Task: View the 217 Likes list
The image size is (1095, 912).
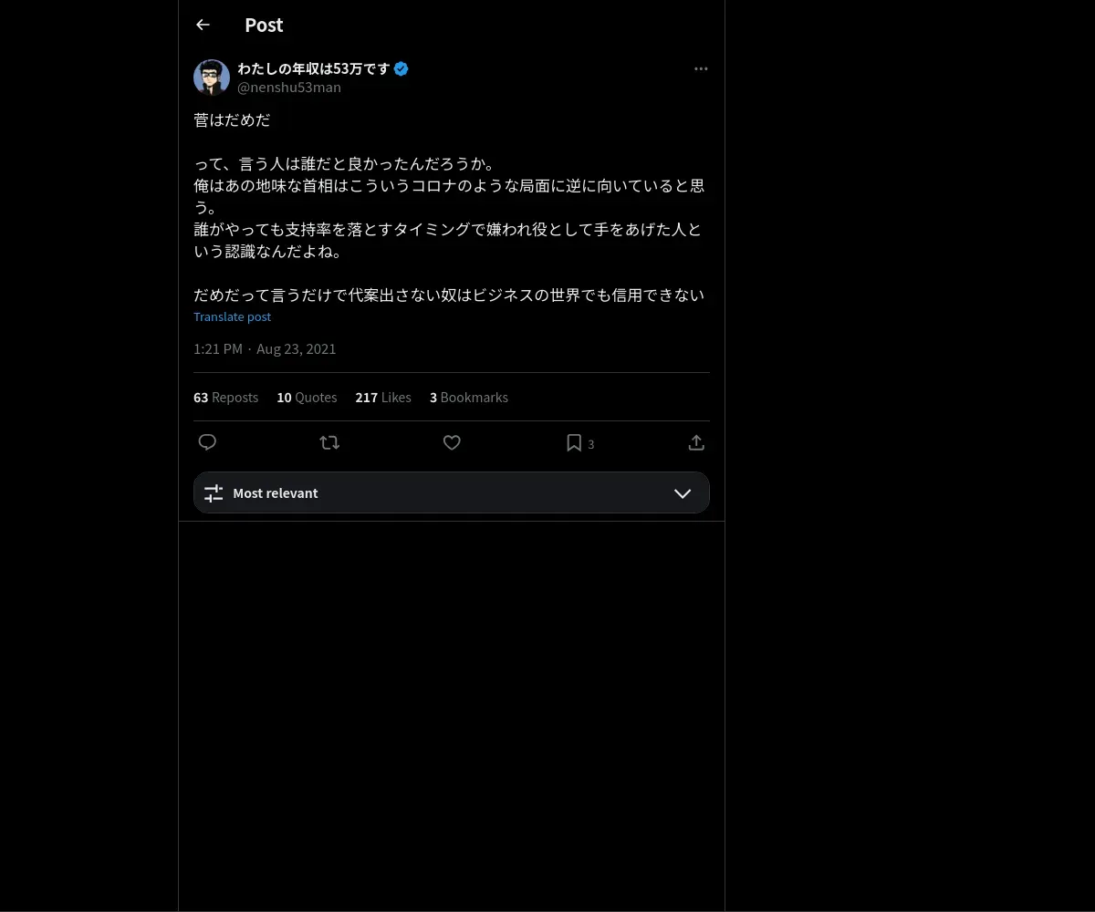Action: (x=383, y=398)
